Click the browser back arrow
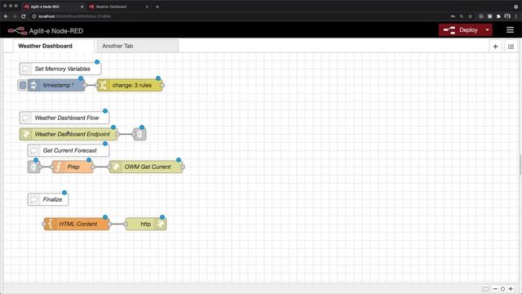This screenshot has height=294, width=522. point(6,16)
